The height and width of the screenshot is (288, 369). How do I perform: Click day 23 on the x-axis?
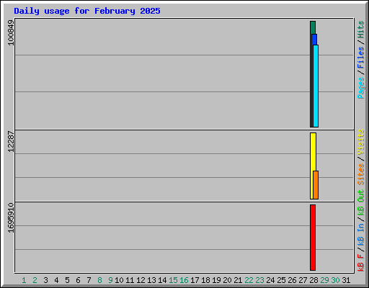(259, 280)
